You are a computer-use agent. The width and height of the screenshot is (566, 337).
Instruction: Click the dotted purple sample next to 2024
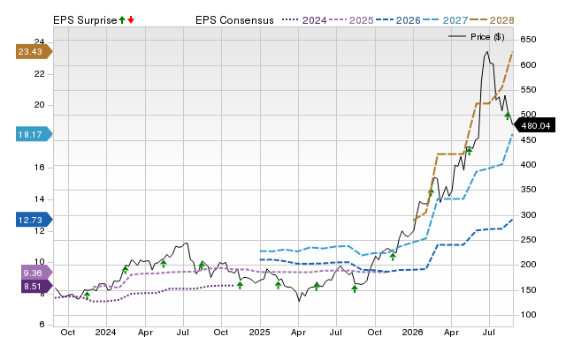point(291,19)
